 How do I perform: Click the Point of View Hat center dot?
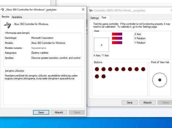tap(160, 80)
